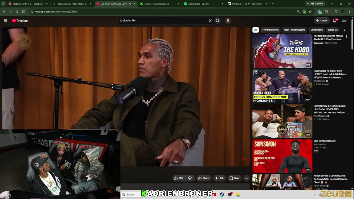Click the YouTube search input field
The height and width of the screenshot is (199, 354).
click(163, 20)
